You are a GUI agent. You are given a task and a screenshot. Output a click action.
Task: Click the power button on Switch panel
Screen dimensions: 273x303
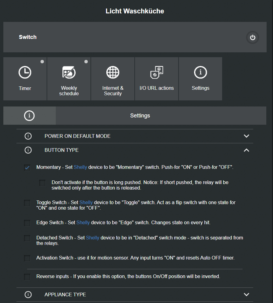click(252, 38)
